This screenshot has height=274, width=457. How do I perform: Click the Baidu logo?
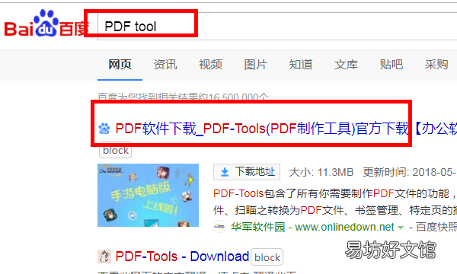click(46, 24)
